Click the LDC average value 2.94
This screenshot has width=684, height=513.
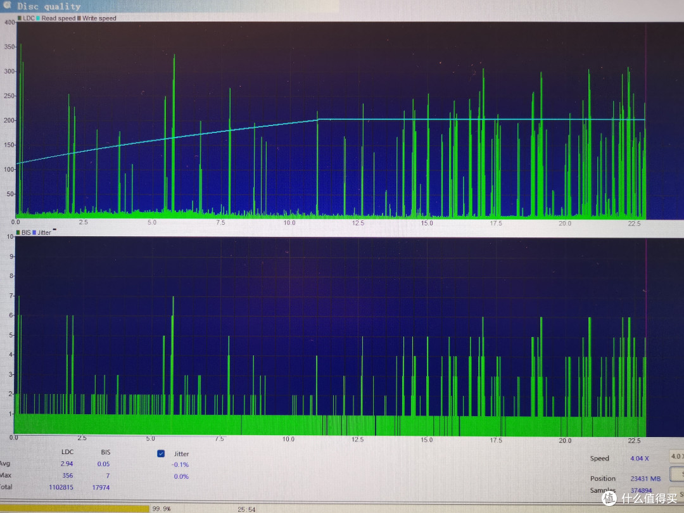(66, 464)
